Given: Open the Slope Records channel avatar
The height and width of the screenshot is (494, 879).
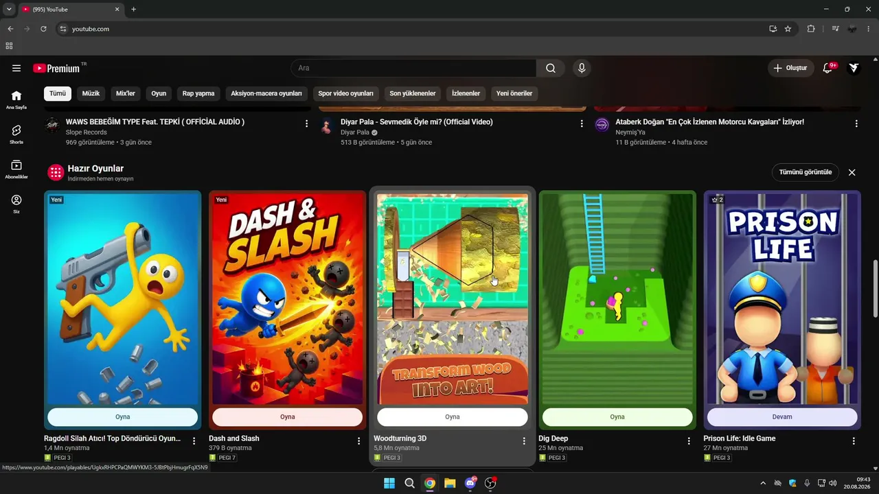Looking at the screenshot, I should point(52,125).
